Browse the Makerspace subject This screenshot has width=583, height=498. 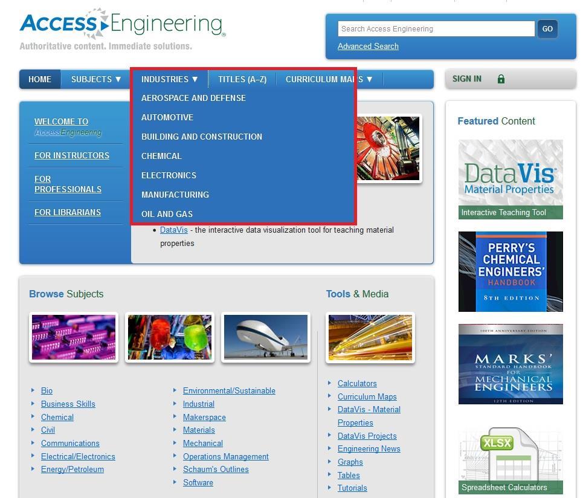pos(204,417)
